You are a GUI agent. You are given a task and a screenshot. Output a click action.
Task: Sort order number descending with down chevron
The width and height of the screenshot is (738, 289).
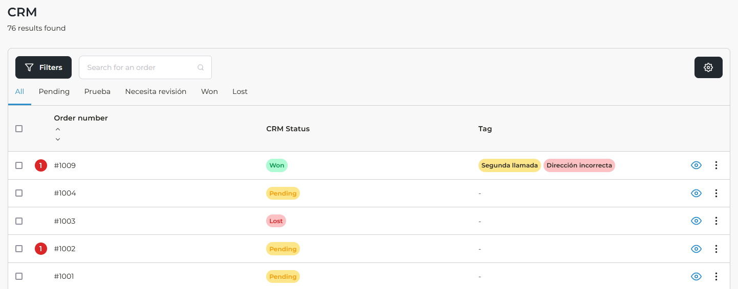58,139
